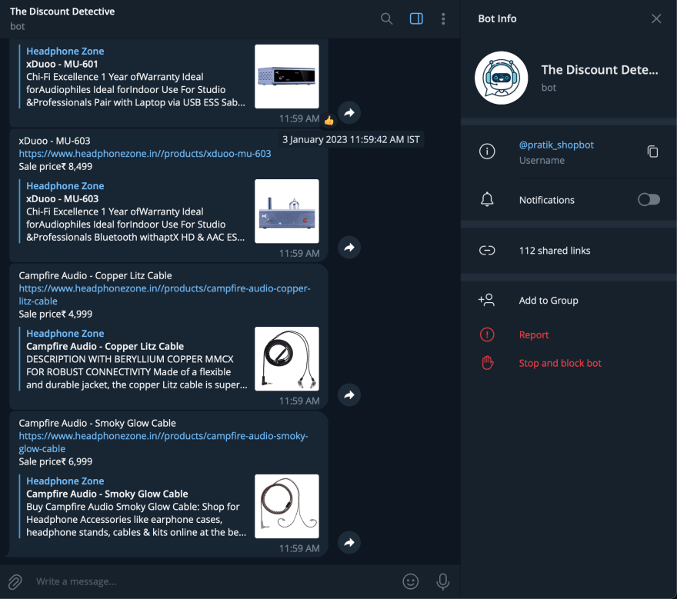
Task: Start voice recording with microphone icon
Action: coord(443,581)
